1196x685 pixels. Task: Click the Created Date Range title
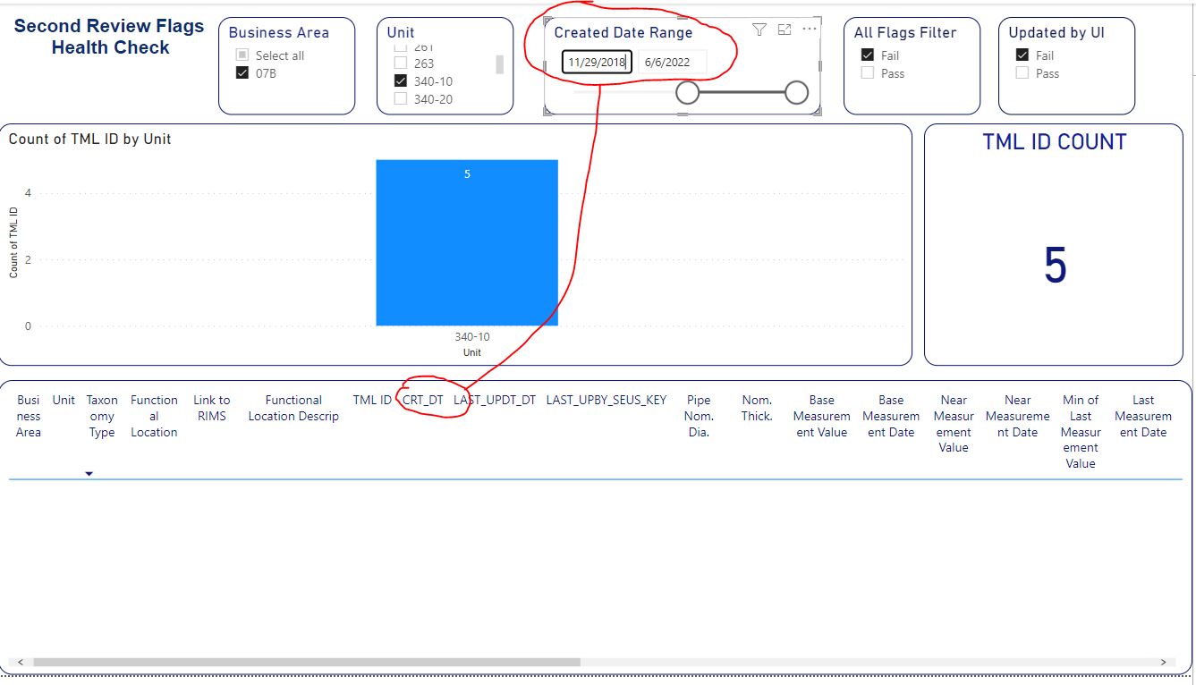pos(623,32)
